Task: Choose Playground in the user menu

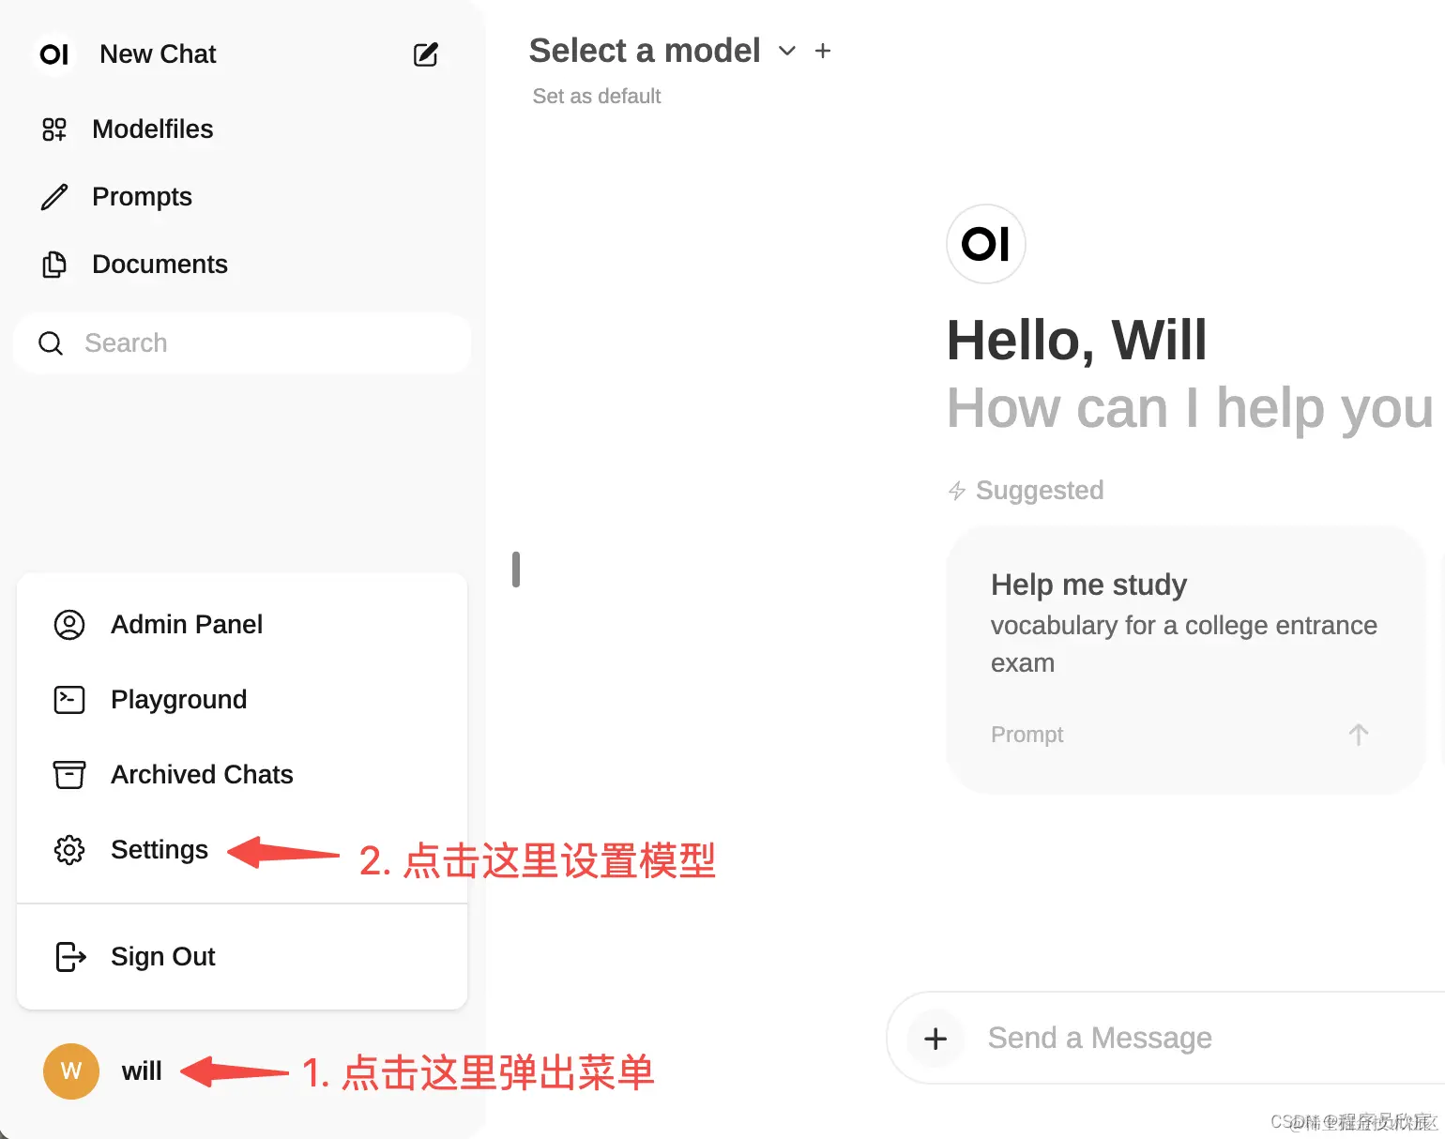Action: point(242,700)
